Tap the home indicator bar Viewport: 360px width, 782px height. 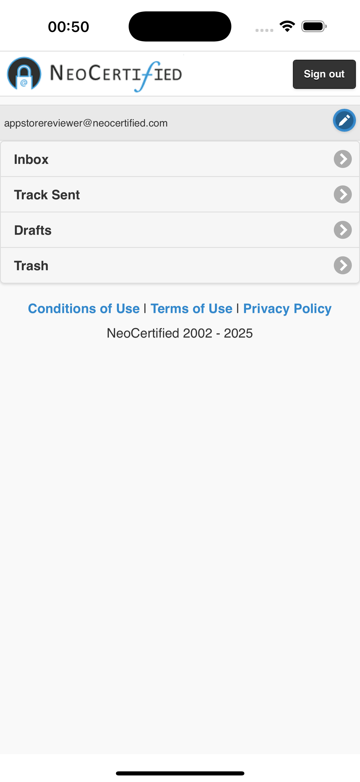tap(180, 773)
